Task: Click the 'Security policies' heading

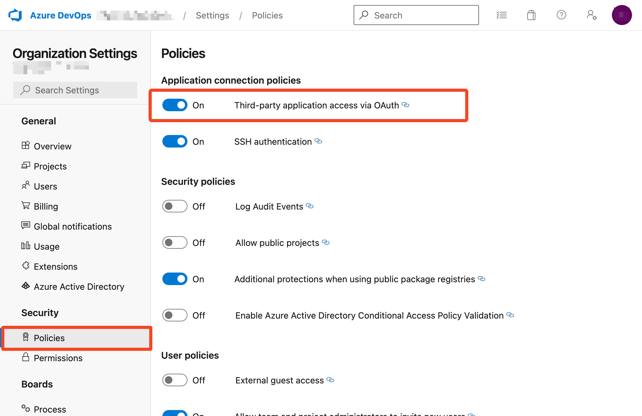Action: (198, 181)
